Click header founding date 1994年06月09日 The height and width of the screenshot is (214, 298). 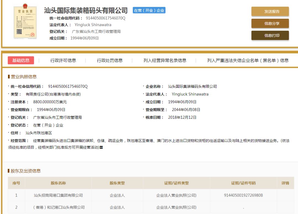(x=84, y=38)
